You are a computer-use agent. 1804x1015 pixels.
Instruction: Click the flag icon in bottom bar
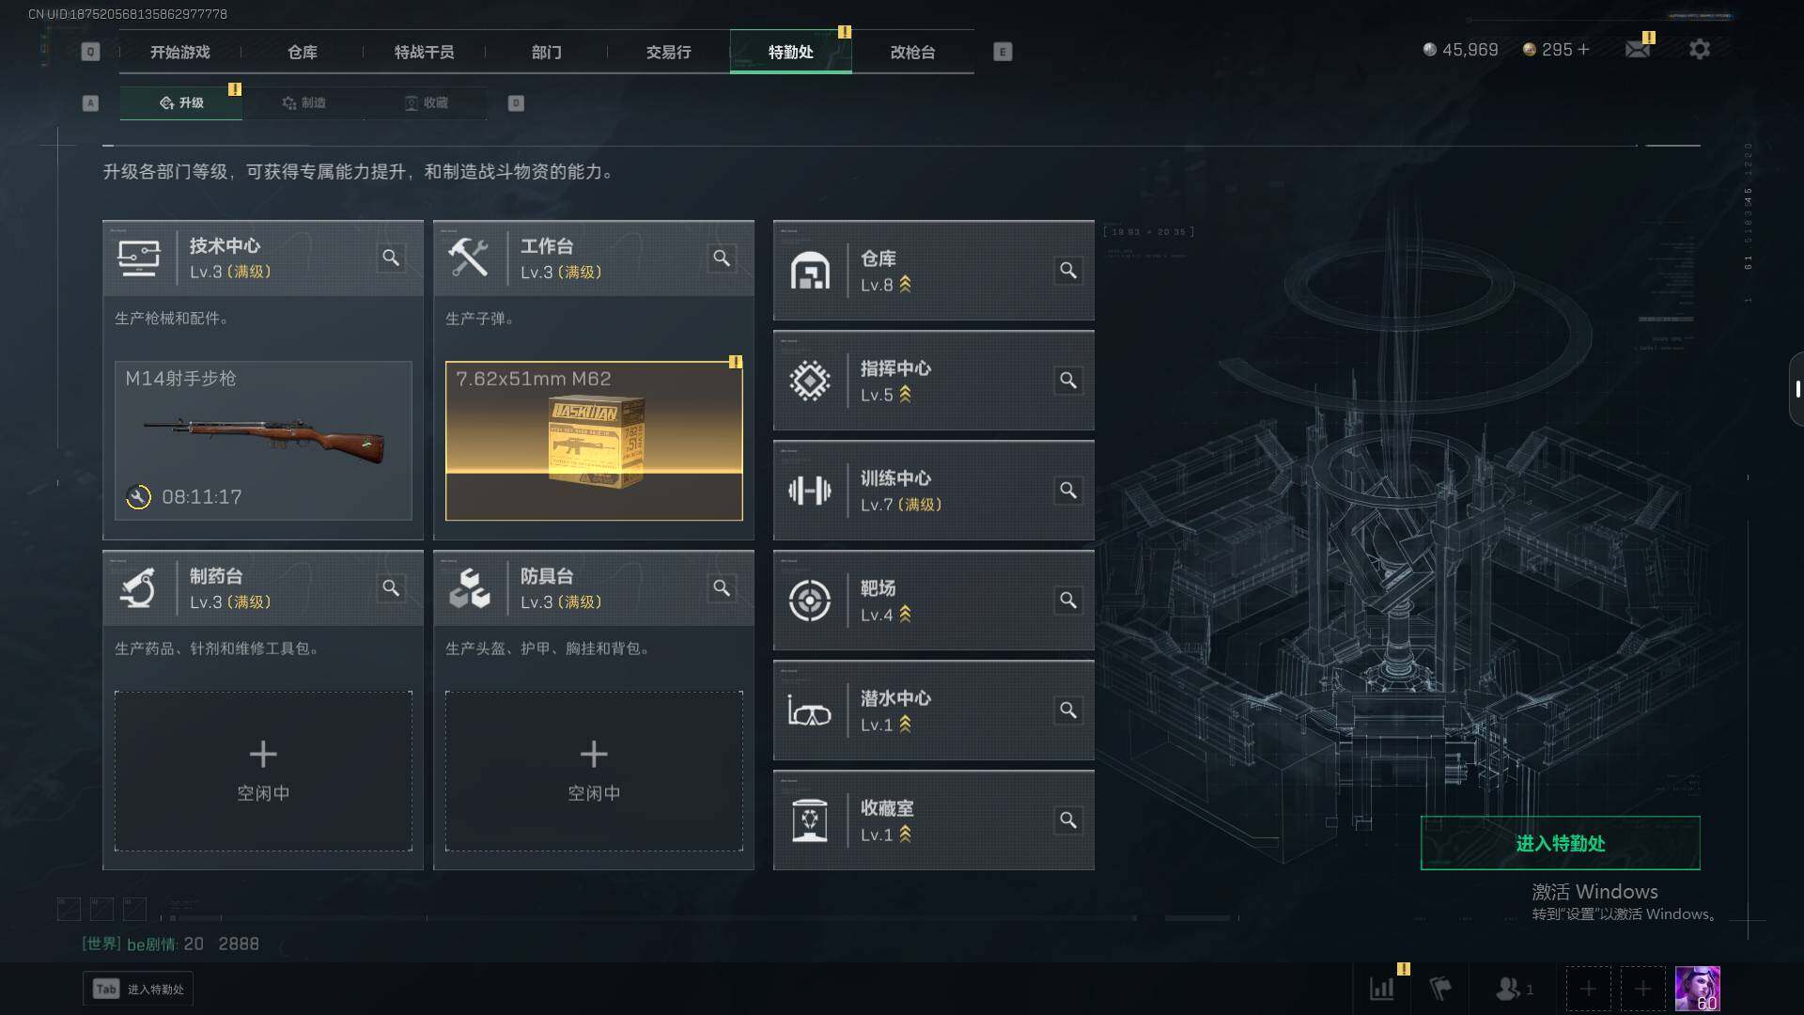click(x=1440, y=989)
